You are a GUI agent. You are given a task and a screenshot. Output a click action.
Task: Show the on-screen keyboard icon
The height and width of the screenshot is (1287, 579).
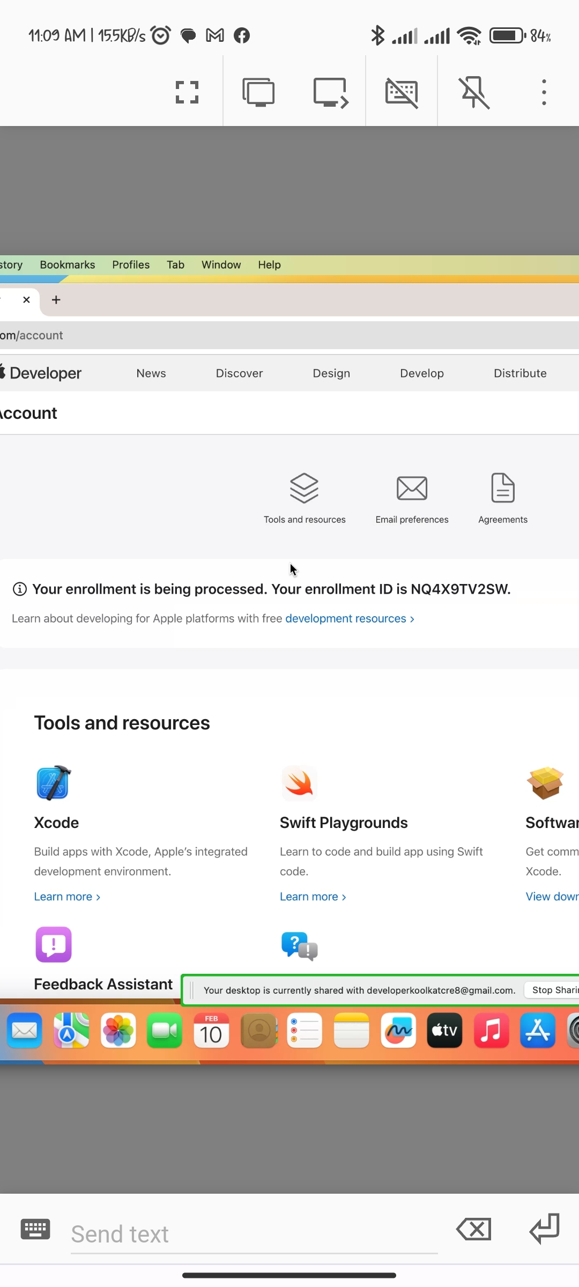click(35, 1229)
